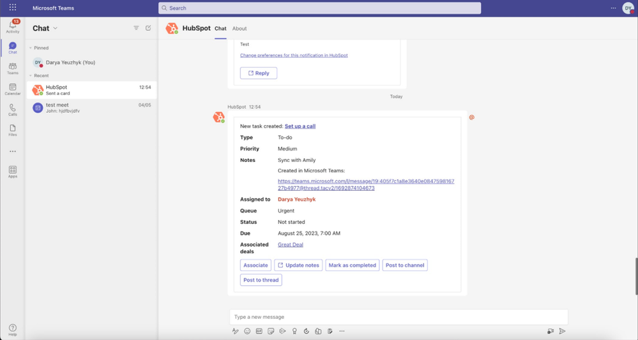This screenshot has height=340, width=638.
Task: Click Post to channel
Action: [x=405, y=265]
